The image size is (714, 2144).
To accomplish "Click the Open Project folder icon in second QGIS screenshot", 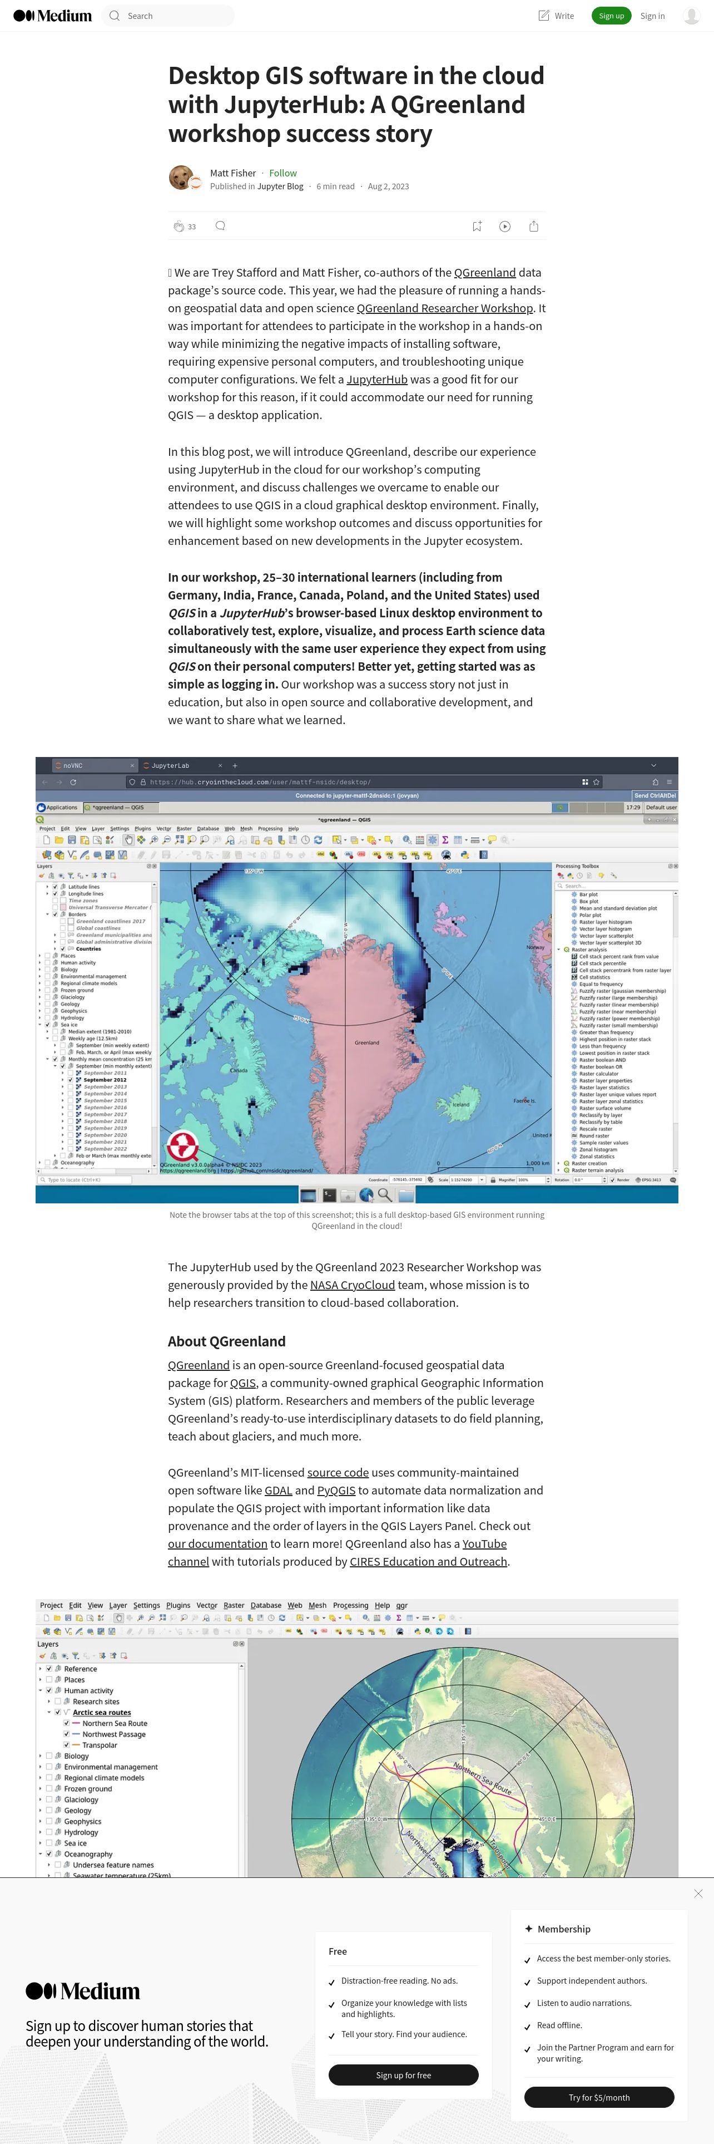I will coord(57,1618).
